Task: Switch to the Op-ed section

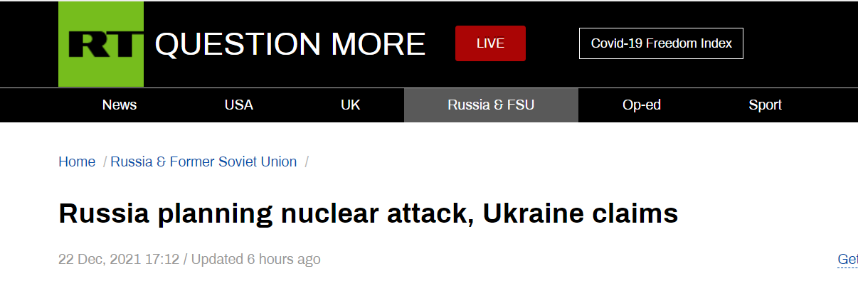Action: pyautogui.click(x=642, y=105)
